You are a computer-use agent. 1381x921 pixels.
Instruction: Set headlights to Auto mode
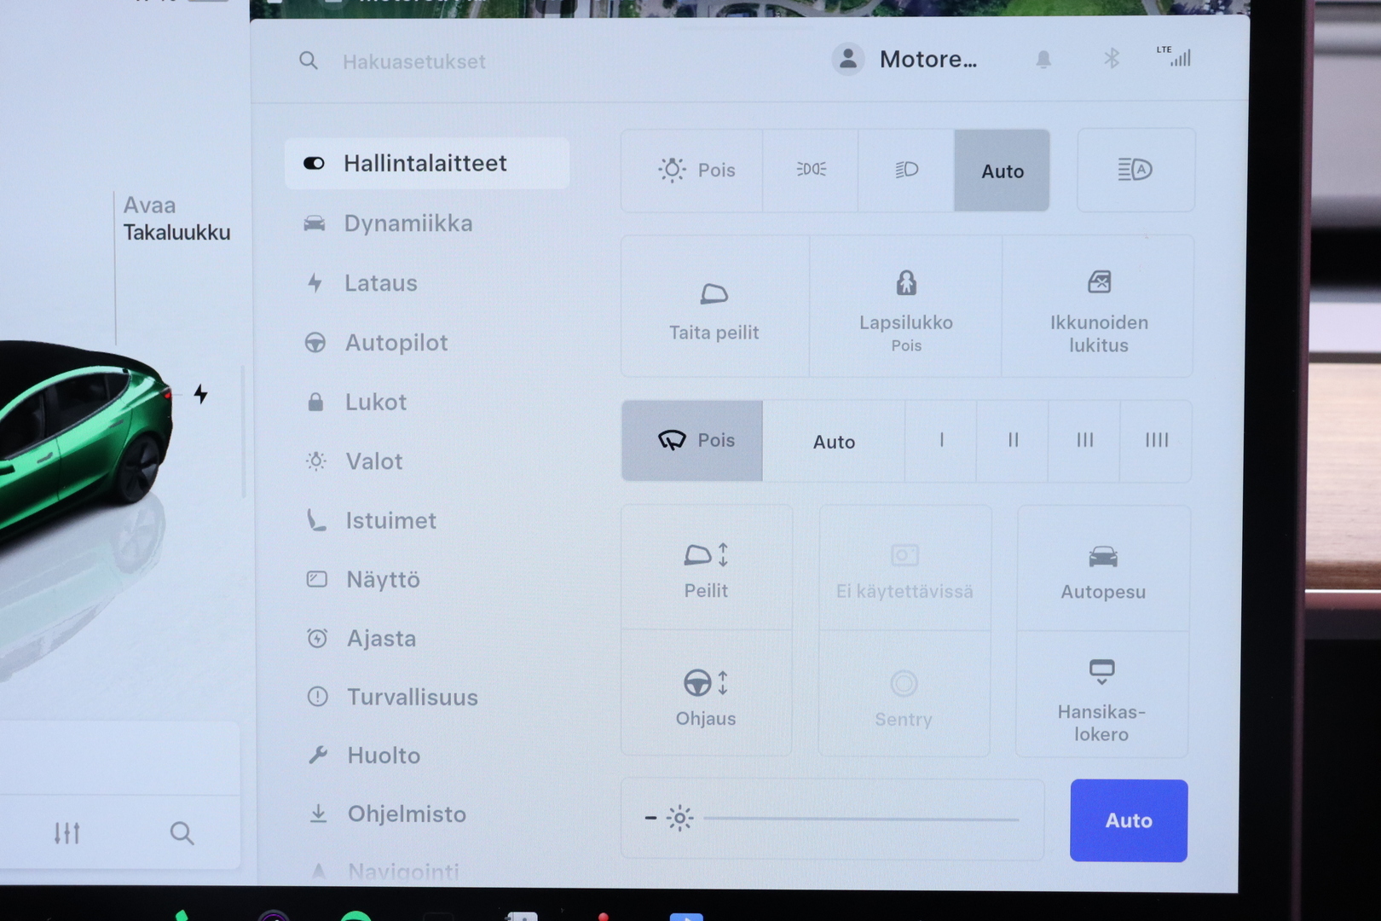click(1002, 171)
